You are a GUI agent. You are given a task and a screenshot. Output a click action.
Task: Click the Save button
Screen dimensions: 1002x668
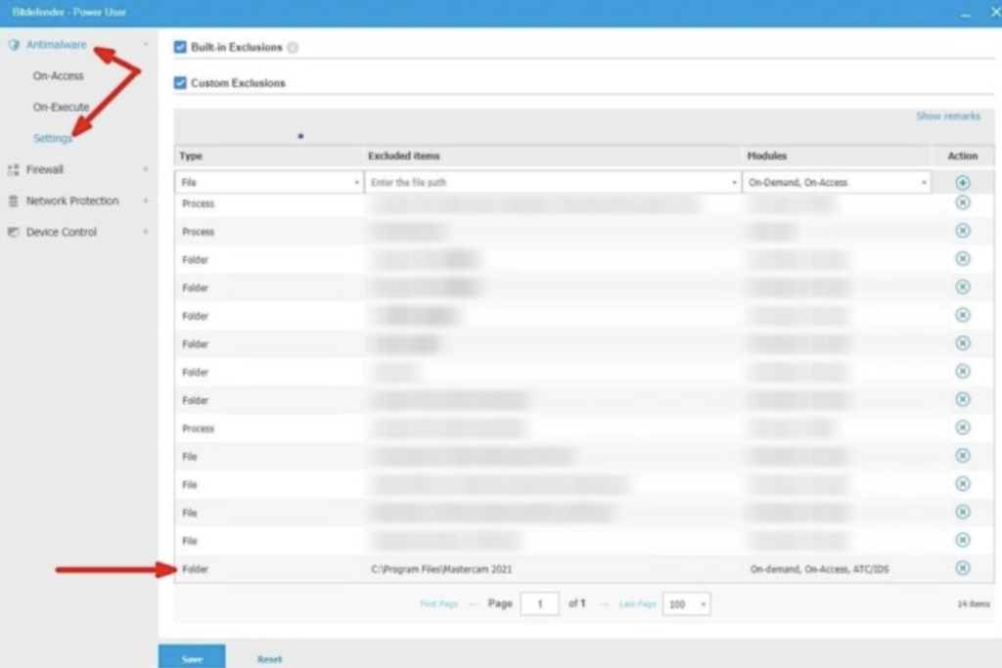(192, 656)
